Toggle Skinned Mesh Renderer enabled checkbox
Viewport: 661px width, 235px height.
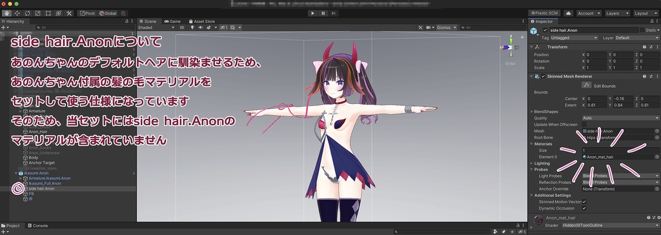544,76
